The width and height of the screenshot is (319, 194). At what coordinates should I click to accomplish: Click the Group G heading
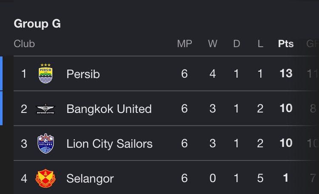37,24
